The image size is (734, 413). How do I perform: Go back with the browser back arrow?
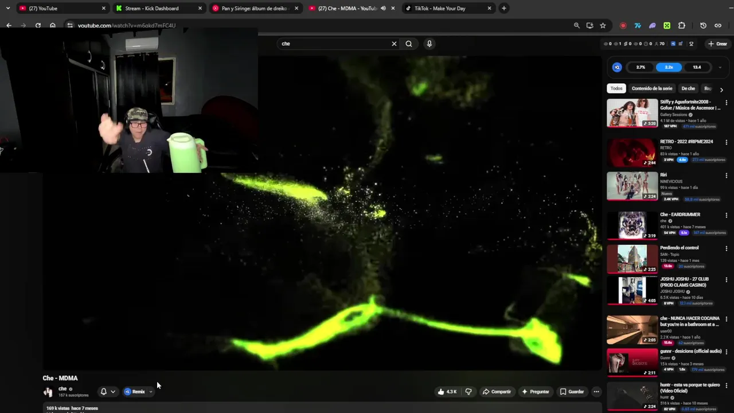[x=9, y=25]
